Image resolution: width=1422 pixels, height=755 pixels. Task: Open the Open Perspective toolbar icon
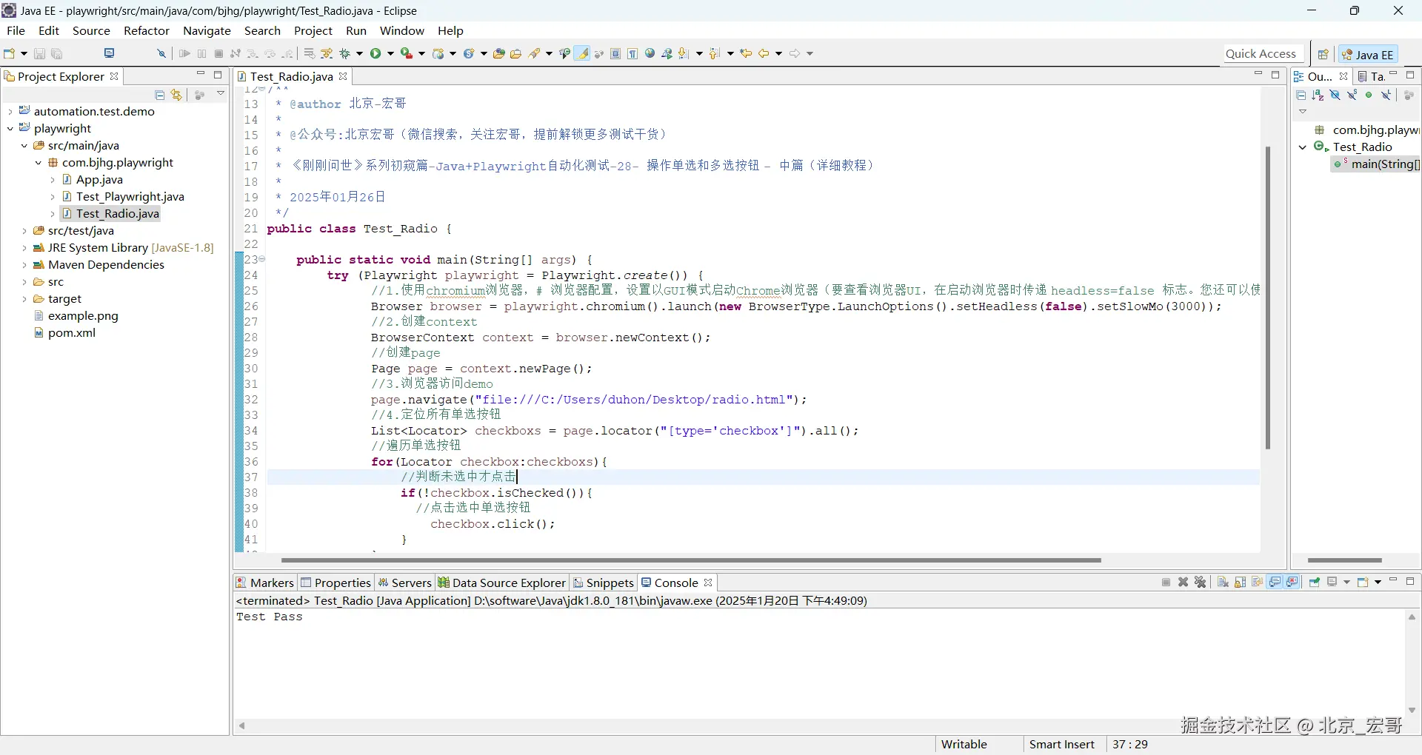[x=1323, y=54]
